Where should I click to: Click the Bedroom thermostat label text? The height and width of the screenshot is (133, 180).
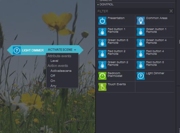[115, 75]
